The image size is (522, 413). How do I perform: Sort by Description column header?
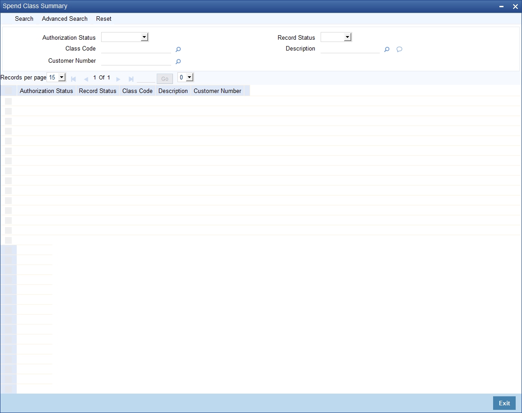tap(173, 91)
